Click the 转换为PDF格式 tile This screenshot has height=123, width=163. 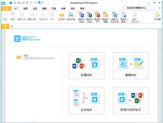point(131,101)
